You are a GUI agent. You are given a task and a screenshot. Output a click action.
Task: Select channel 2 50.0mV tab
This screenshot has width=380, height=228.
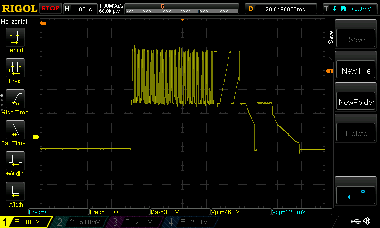[x=79, y=222]
